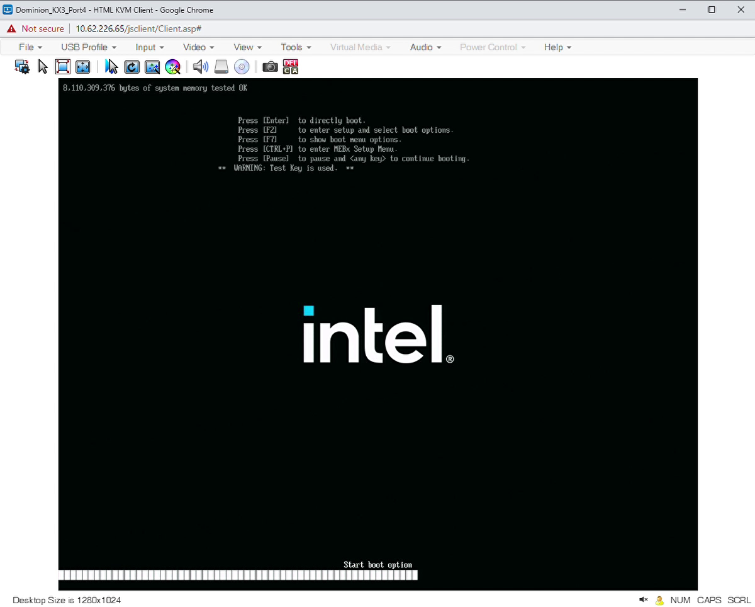Activate full screen mode icon
This screenshot has height=607, width=755.
[62, 67]
